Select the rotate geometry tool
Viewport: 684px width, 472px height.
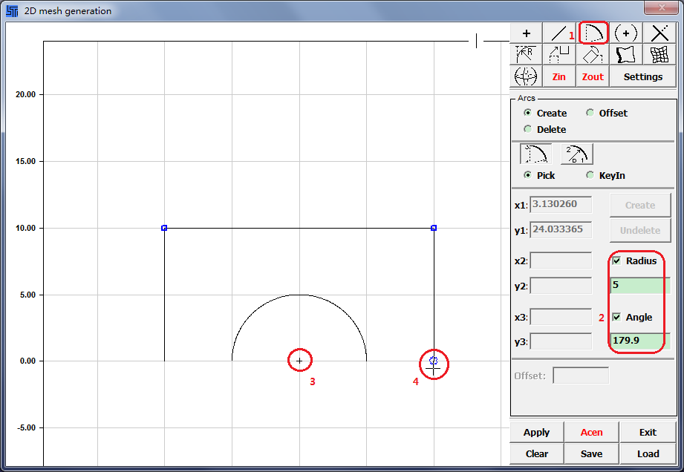point(593,55)
